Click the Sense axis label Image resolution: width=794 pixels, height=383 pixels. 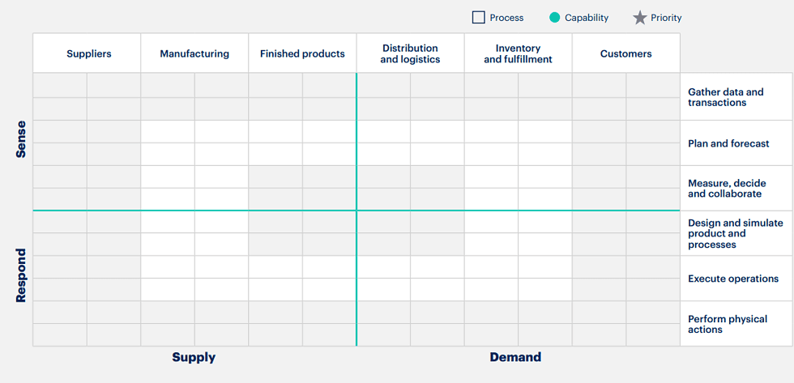point(21,139)
